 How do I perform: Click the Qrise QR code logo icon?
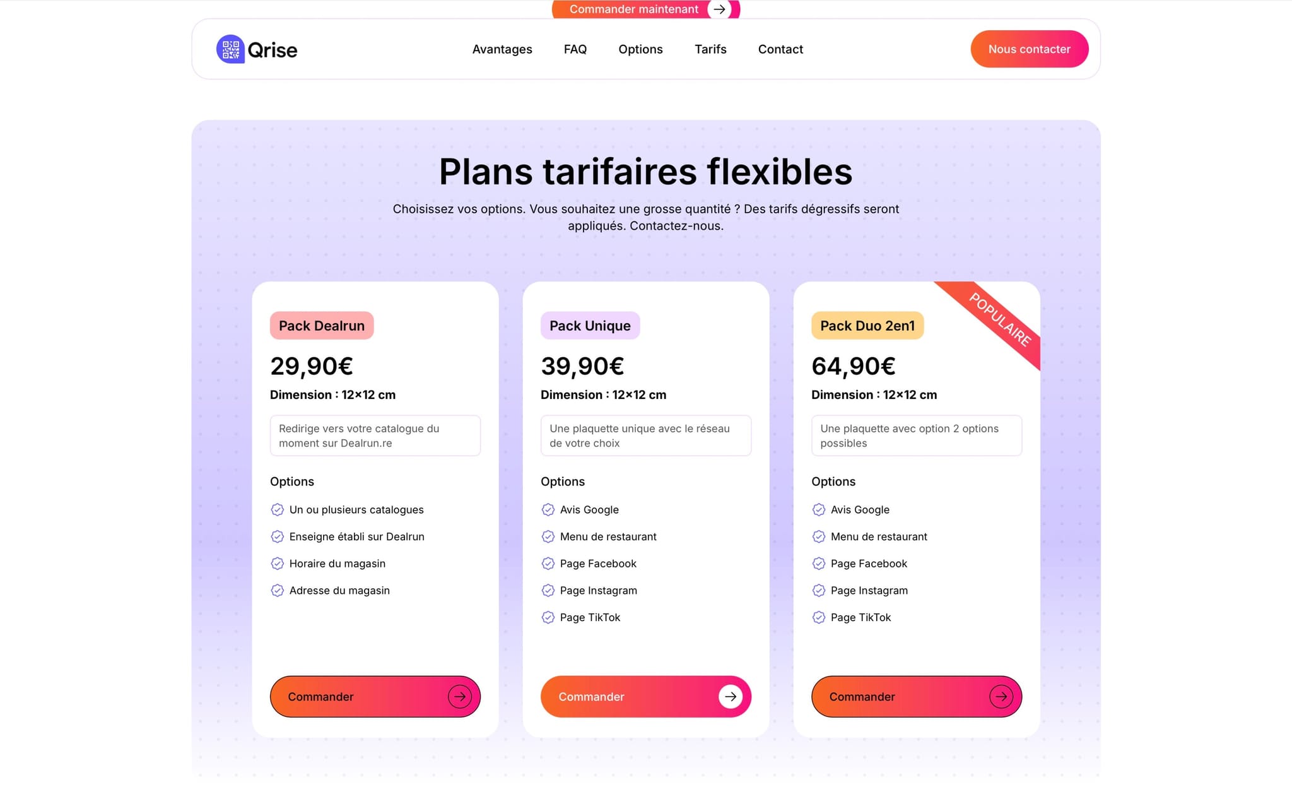coord(230,49)
